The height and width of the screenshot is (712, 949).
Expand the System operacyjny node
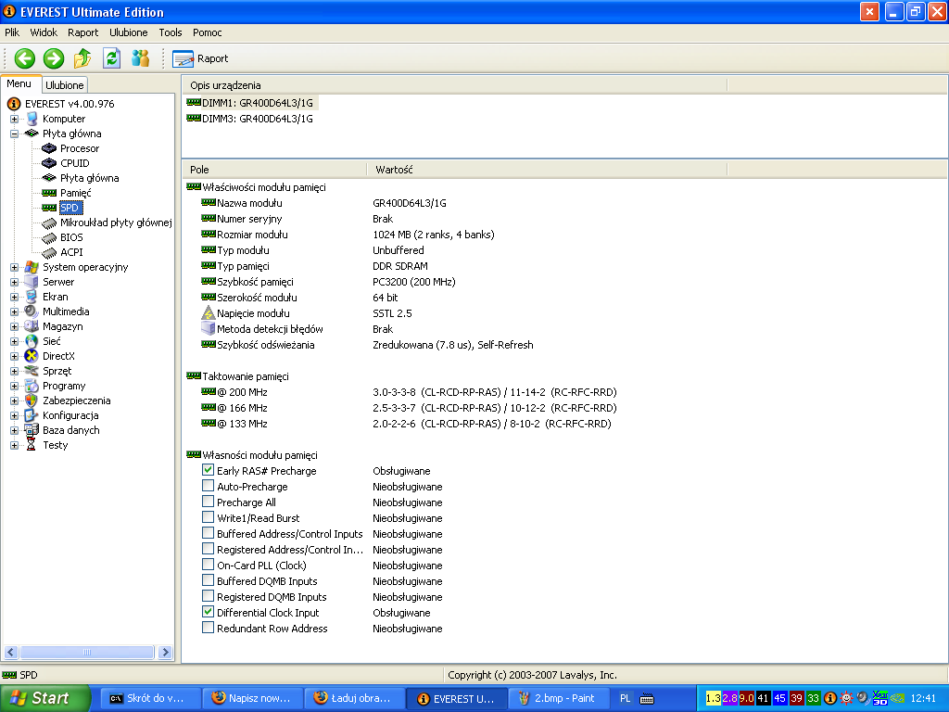point(15,268)
